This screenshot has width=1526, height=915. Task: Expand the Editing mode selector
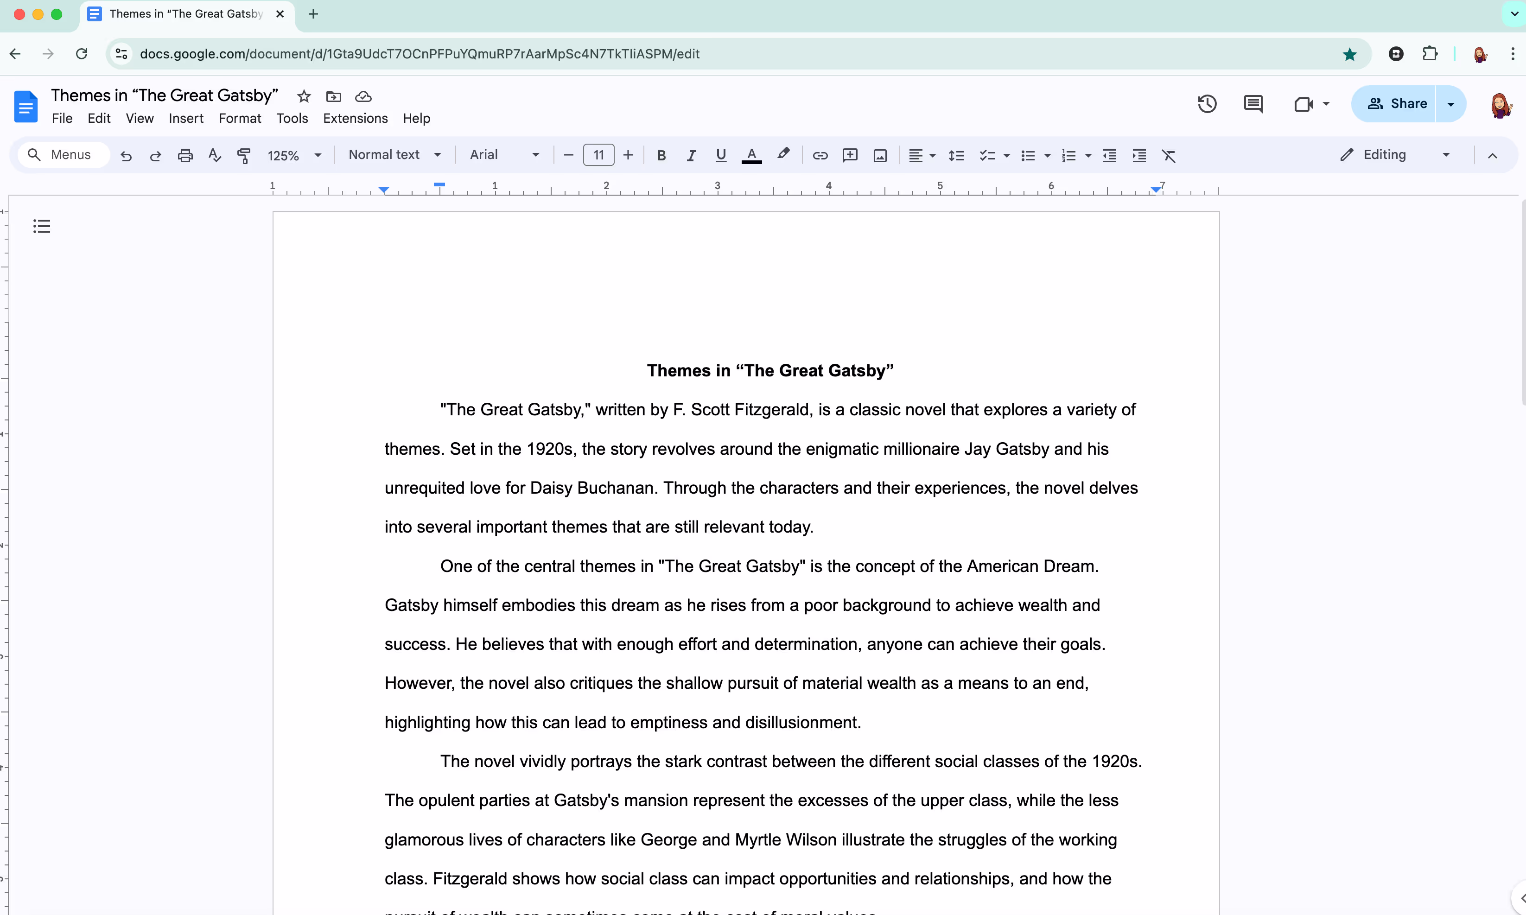pyautogui.click(x=1446, y=155)
